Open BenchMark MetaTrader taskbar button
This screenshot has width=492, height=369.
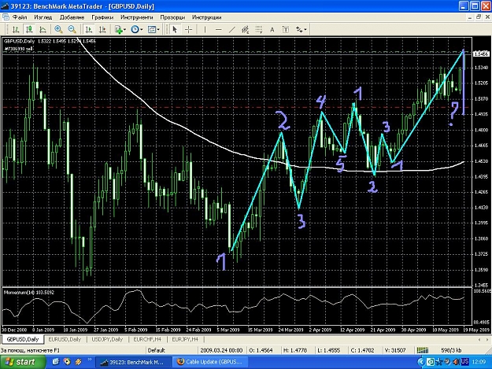click(x=133, y=362)
